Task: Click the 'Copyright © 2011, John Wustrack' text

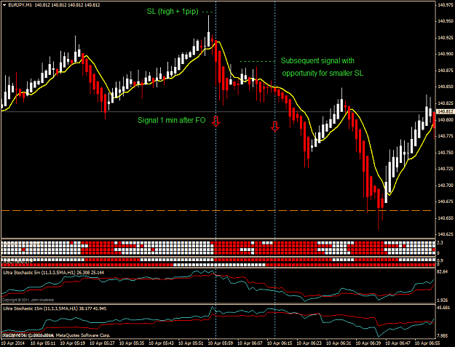Action: click(28, 300)
